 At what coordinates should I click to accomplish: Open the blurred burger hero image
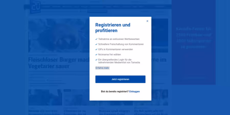[59, 36]
